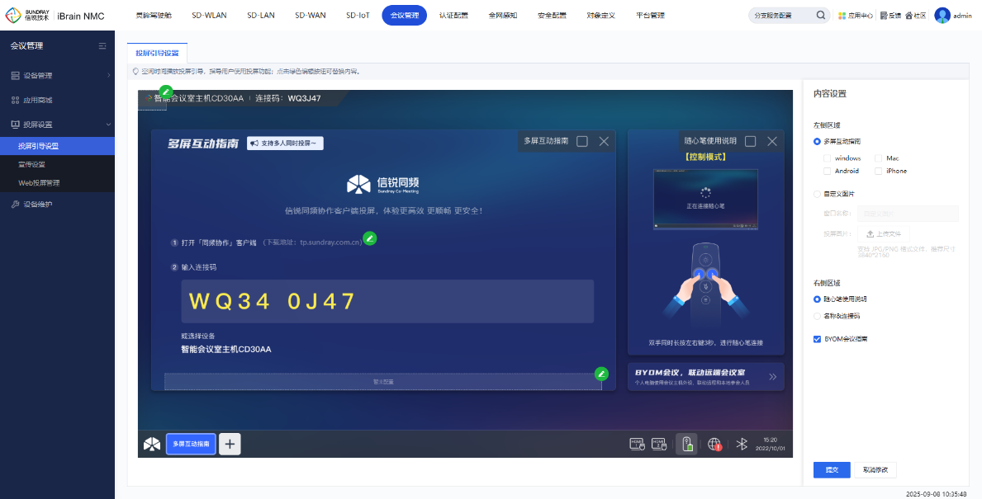Check the iPhone checkbox

[x=879, y=172]
